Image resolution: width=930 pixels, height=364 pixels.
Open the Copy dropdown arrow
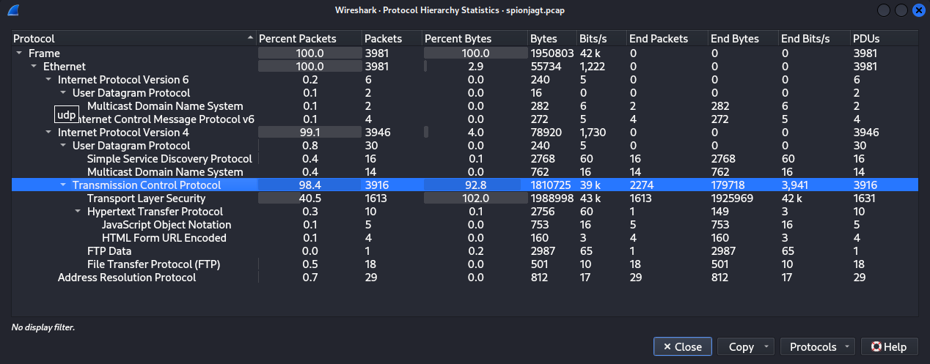click(766, 347)
